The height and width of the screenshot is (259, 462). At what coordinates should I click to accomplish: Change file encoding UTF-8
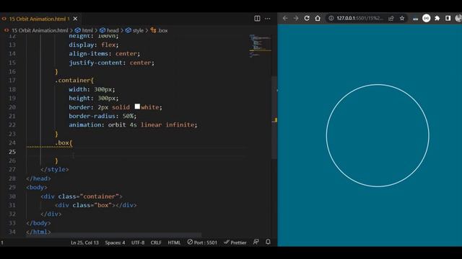(x=138, y=242)
